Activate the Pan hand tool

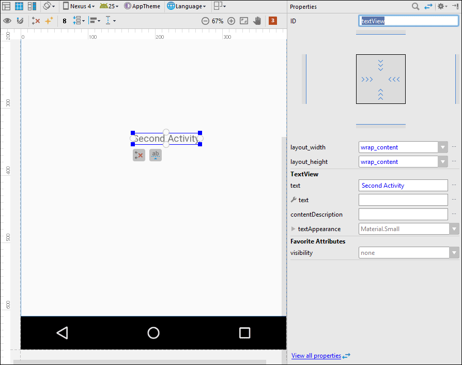coord(257,21)
